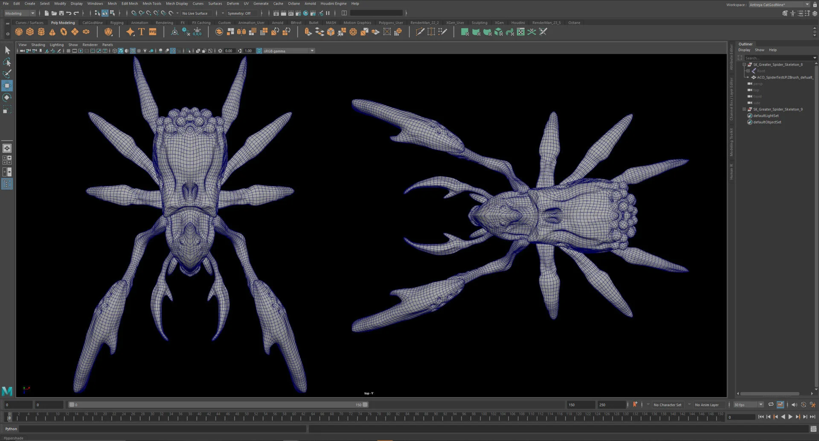Click the Undo arrow icon
Screen dimensions: 819x441
pos(69,13)
